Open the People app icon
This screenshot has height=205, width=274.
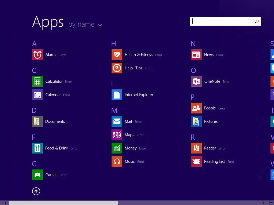click(x=196, y=108)
